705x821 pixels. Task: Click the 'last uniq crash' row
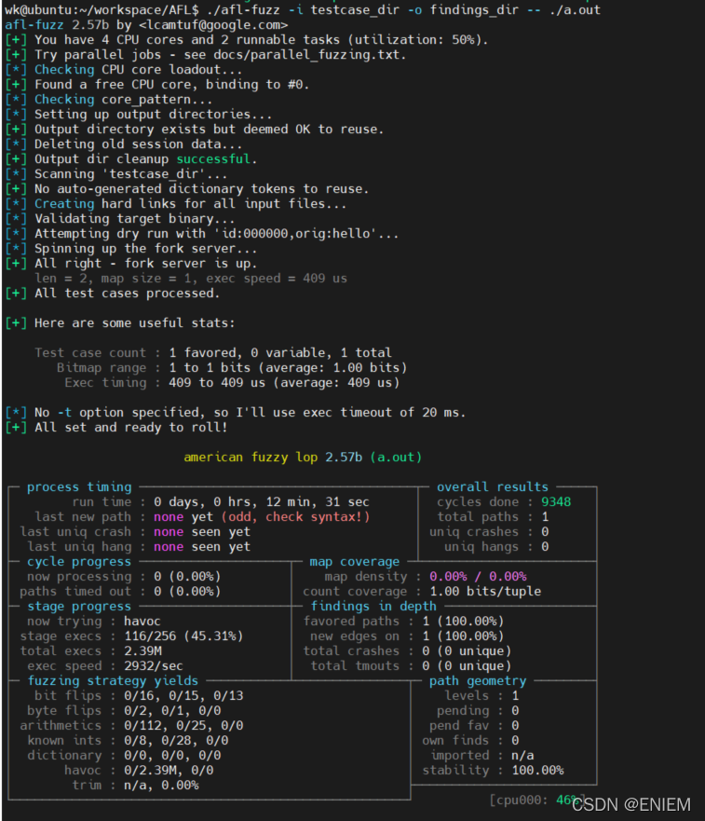(135, 531)
